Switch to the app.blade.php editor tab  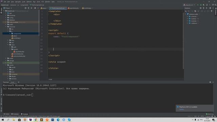click(x=74, y=8)
